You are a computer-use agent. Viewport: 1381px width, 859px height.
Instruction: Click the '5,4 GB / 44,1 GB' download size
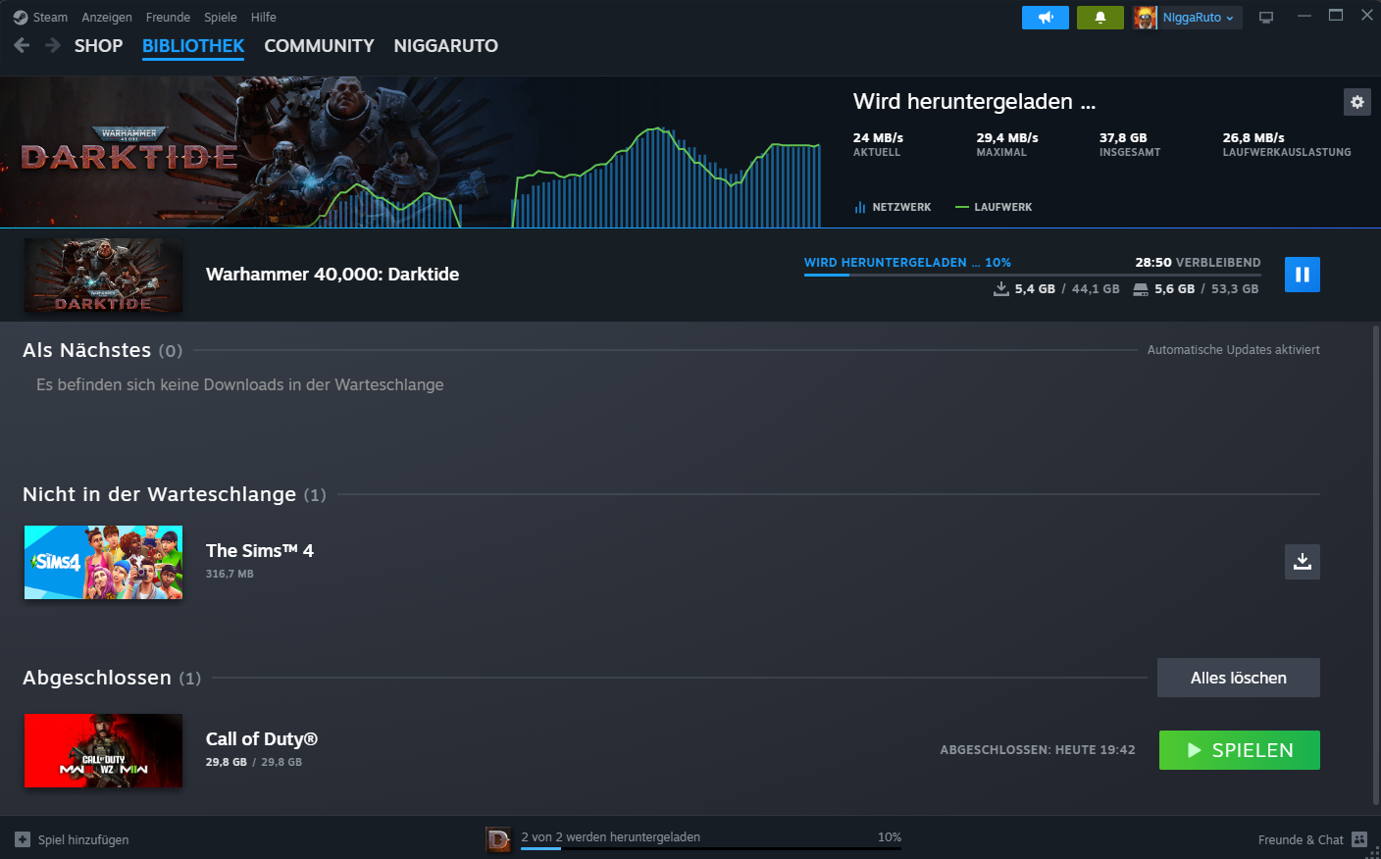coord(1067,289)
